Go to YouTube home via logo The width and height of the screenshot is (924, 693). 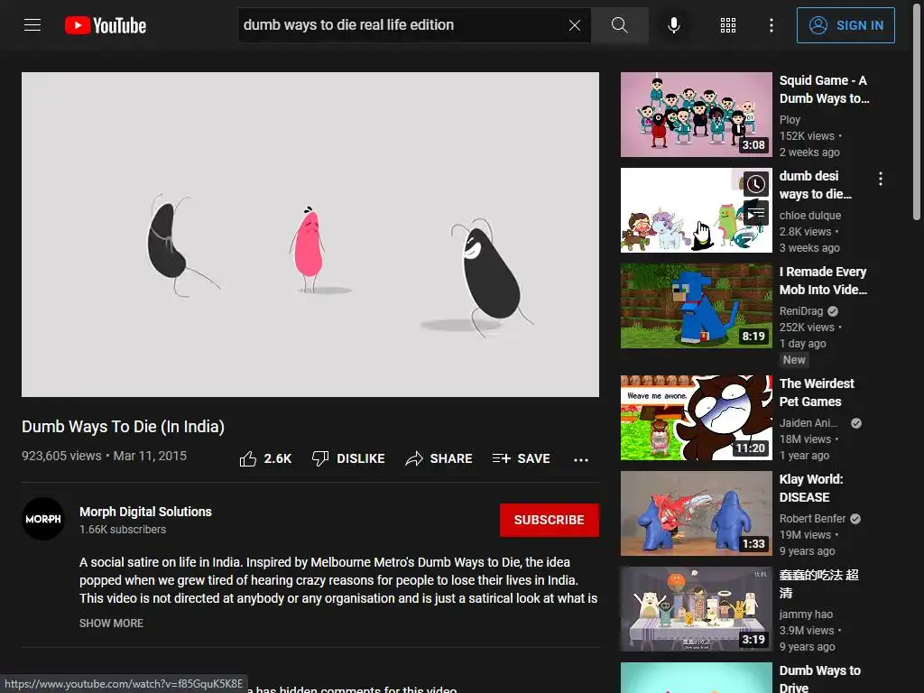pyautogui.click(x=106, y=25)
